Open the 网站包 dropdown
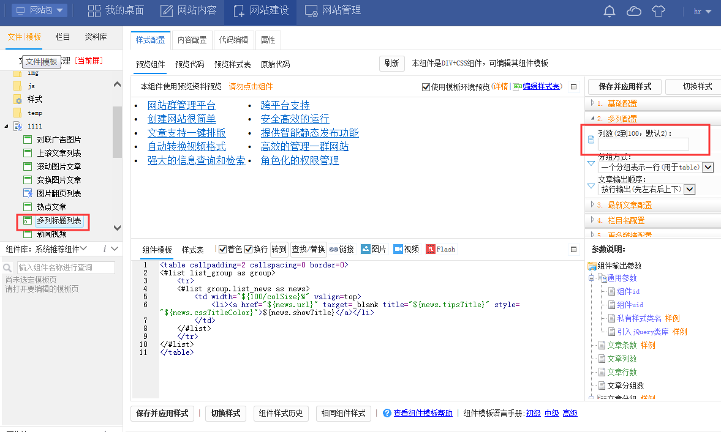This screenshot has width=721, height=432. click(x=40, y=10)
